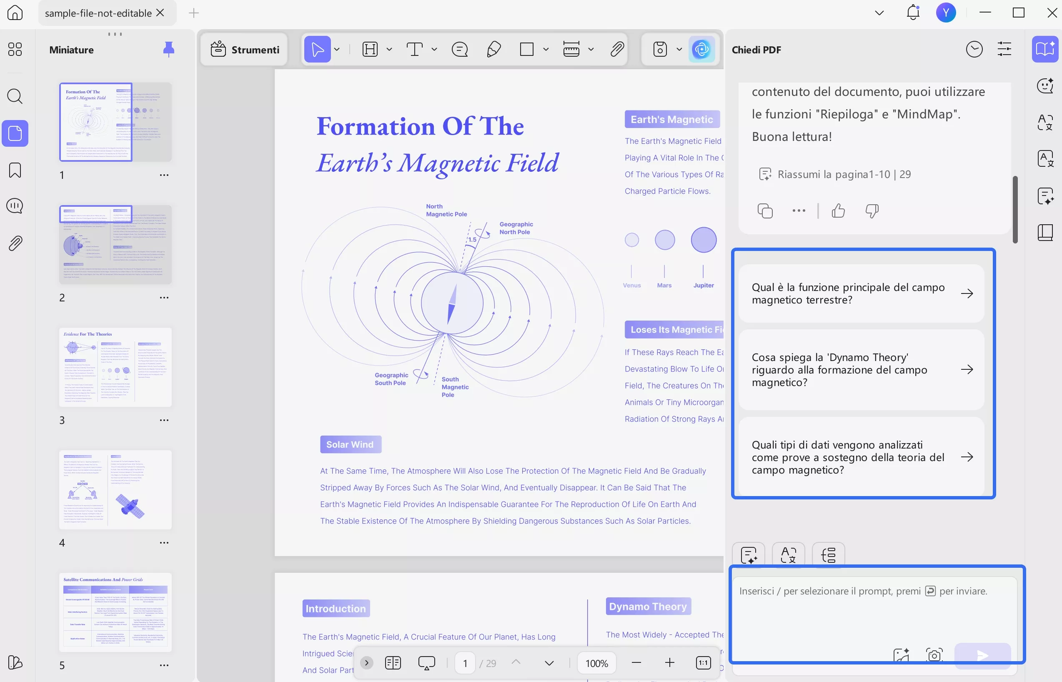Open the boxed A-translate icon in right sidebar

tap(1045, 158)
